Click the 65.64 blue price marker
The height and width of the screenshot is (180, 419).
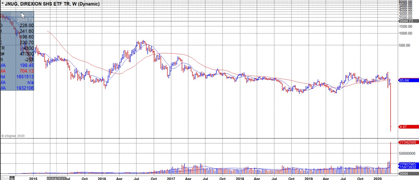pyautogui.click(x=409, y=80)
